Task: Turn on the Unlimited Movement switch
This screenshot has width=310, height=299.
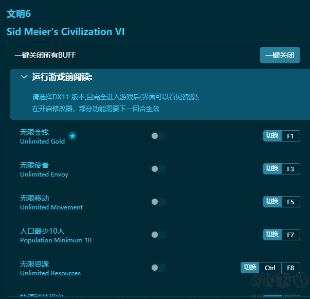Action: pos(158,202)
